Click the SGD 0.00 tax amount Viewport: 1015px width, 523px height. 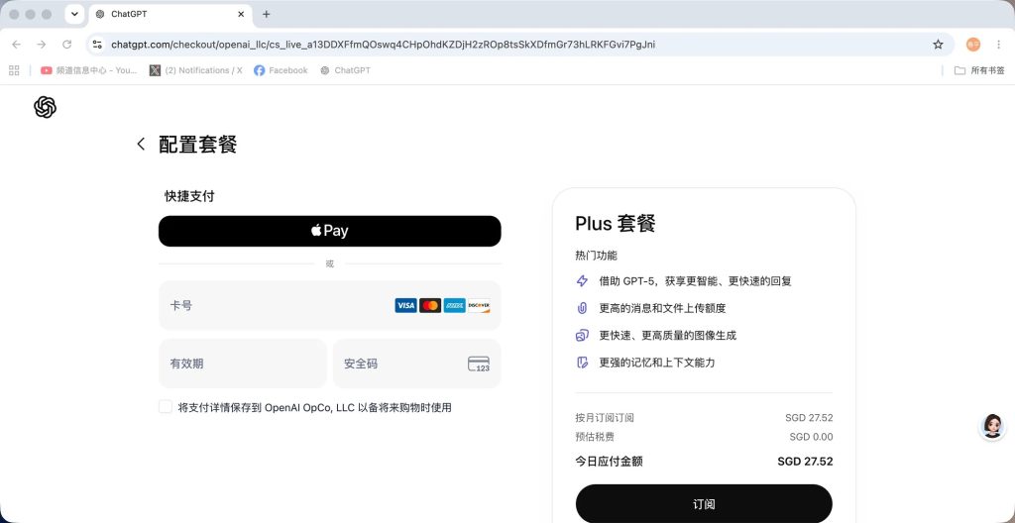(811, 437)
